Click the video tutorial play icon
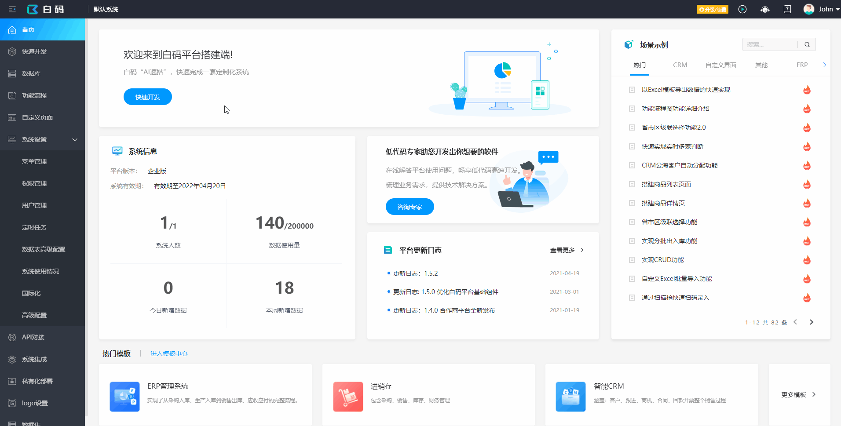The width and height of the screenshot is (841, 426). [743, 9]
